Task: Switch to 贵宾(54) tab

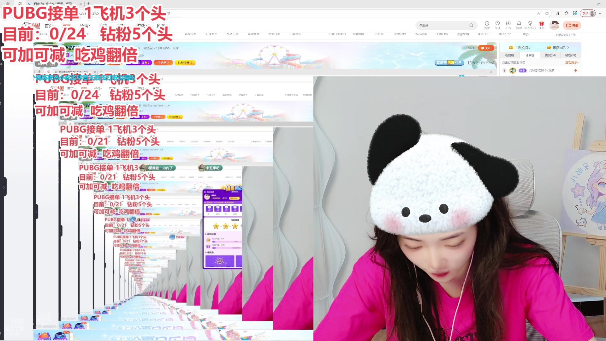Action: (550, 55)
